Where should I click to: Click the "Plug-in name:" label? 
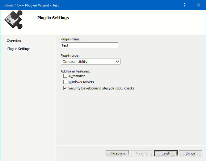pos(71,39)
